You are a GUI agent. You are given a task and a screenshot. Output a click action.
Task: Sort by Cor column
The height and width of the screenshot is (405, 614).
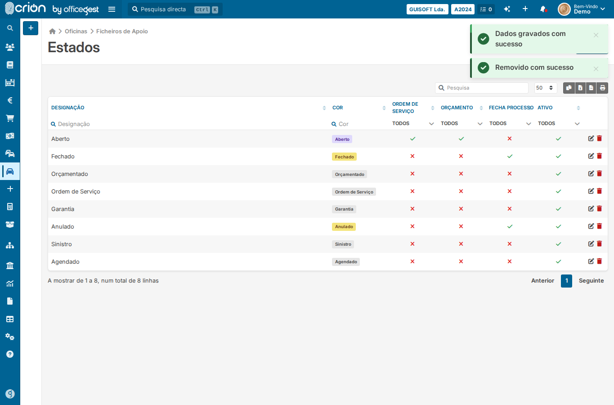359,108
